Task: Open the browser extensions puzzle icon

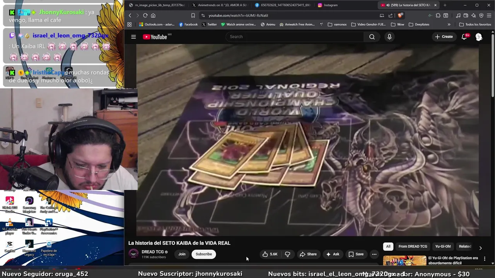Action: coord(438,15)
